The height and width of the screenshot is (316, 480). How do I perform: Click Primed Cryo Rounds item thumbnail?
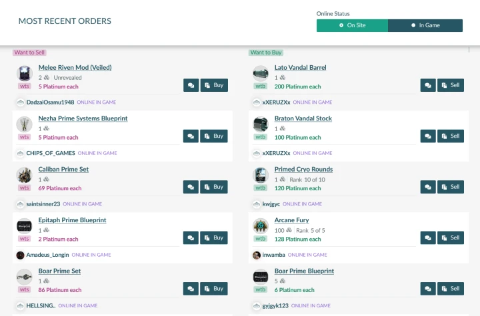[261, 175]
